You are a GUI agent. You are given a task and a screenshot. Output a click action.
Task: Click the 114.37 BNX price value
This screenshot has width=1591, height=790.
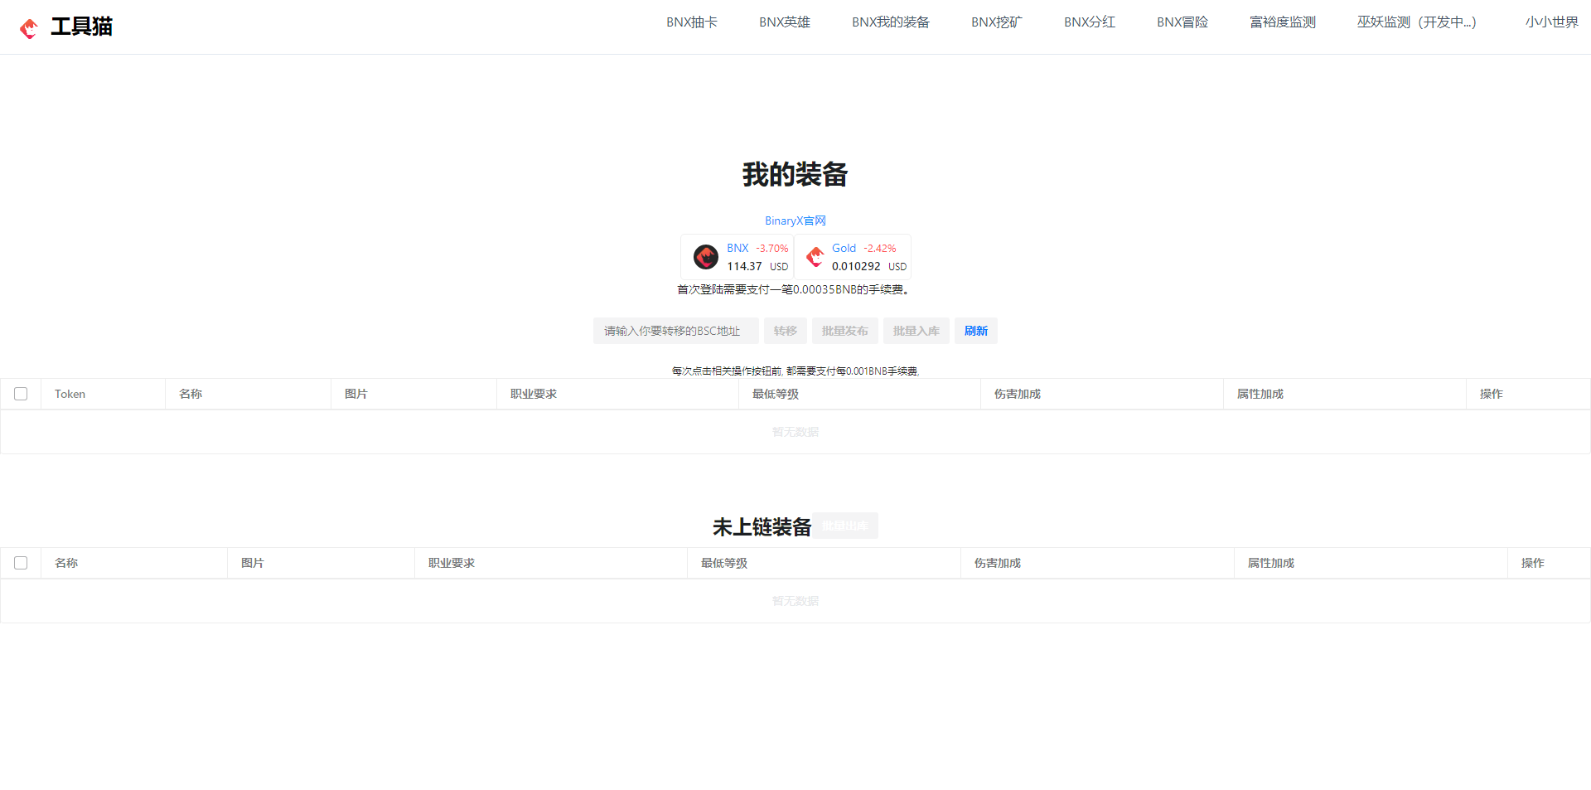coord(744,266)
